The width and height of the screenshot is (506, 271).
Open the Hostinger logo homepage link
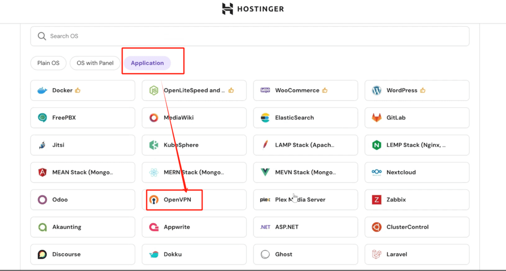click(x=253, y=9)
